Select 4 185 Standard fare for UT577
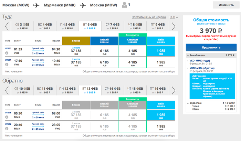The image size is (241, 141). pos(132,51)
